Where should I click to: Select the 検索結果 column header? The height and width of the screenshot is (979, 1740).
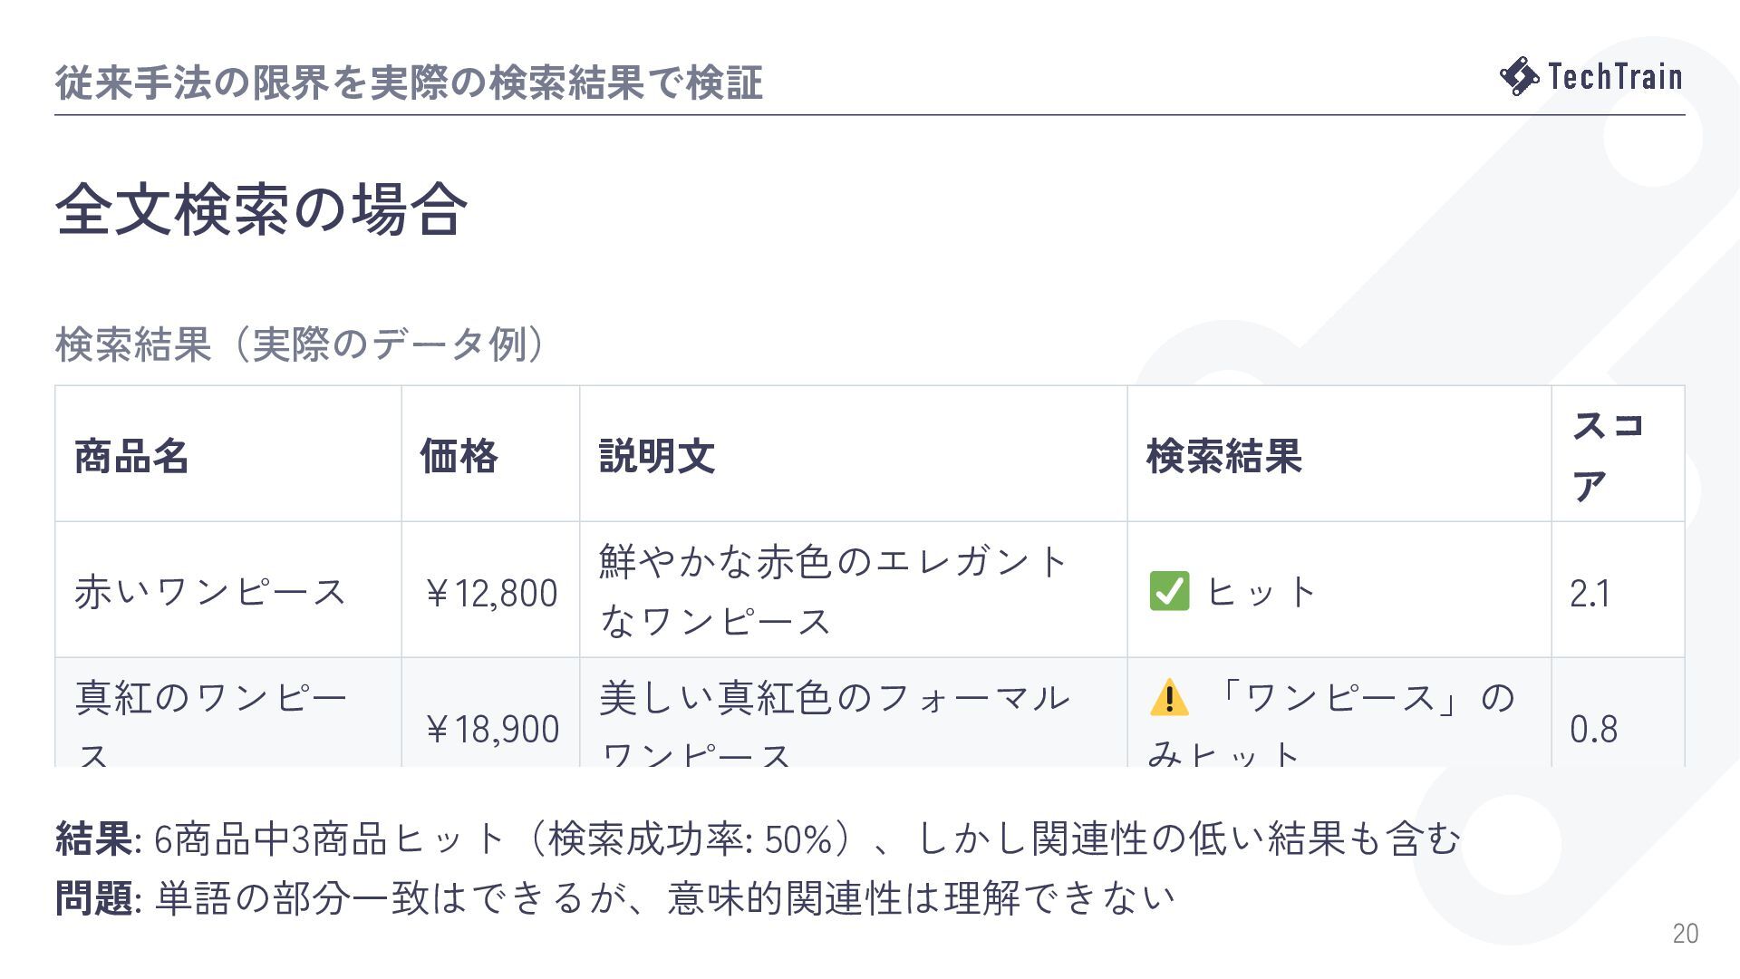point(1339,454)
